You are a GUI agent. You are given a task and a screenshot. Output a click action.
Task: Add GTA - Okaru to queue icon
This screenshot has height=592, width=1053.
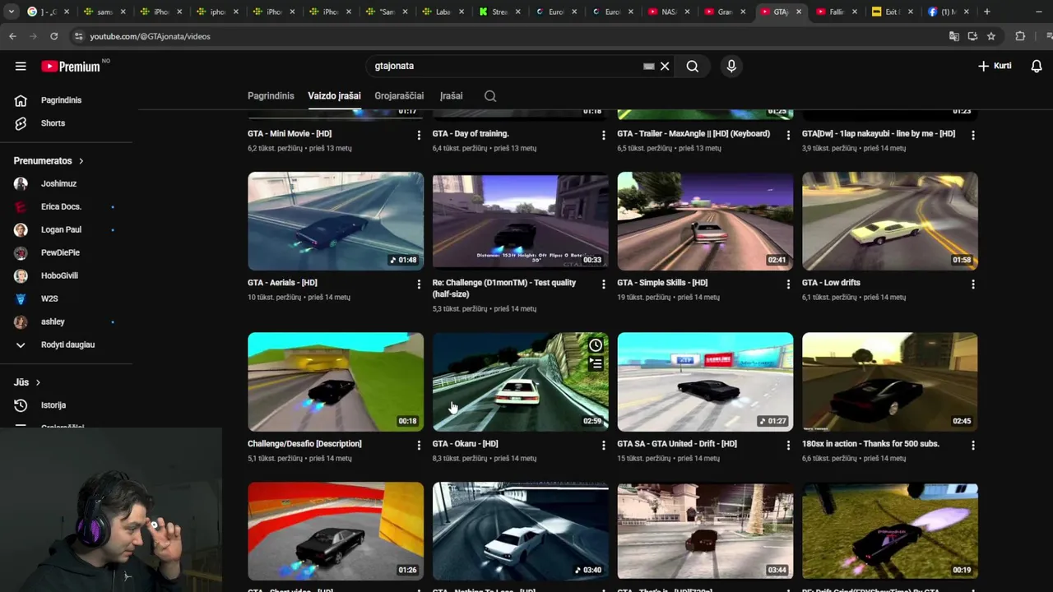pos(596,363)
